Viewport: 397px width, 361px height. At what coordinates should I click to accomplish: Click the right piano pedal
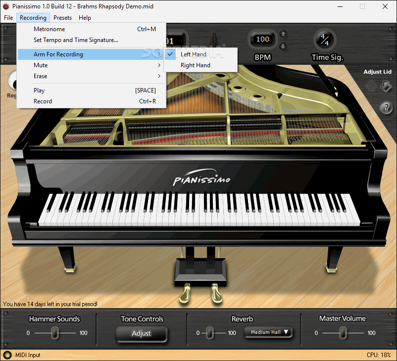coord(216,293)
